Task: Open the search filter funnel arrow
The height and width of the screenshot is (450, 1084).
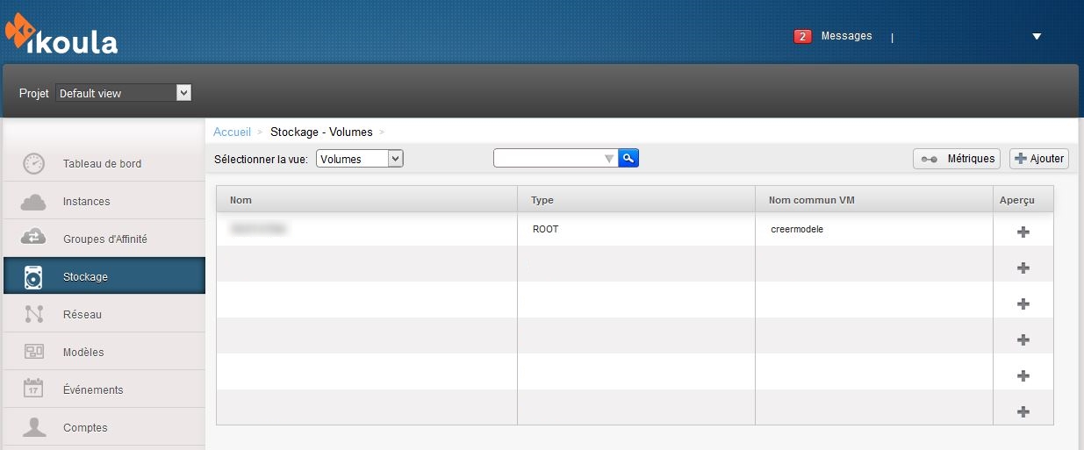Action: click(x=609, y=159)
